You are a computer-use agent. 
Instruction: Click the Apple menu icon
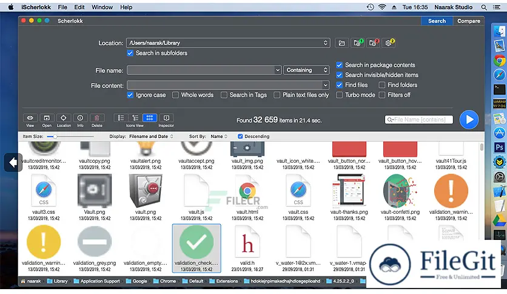(11, 7)
